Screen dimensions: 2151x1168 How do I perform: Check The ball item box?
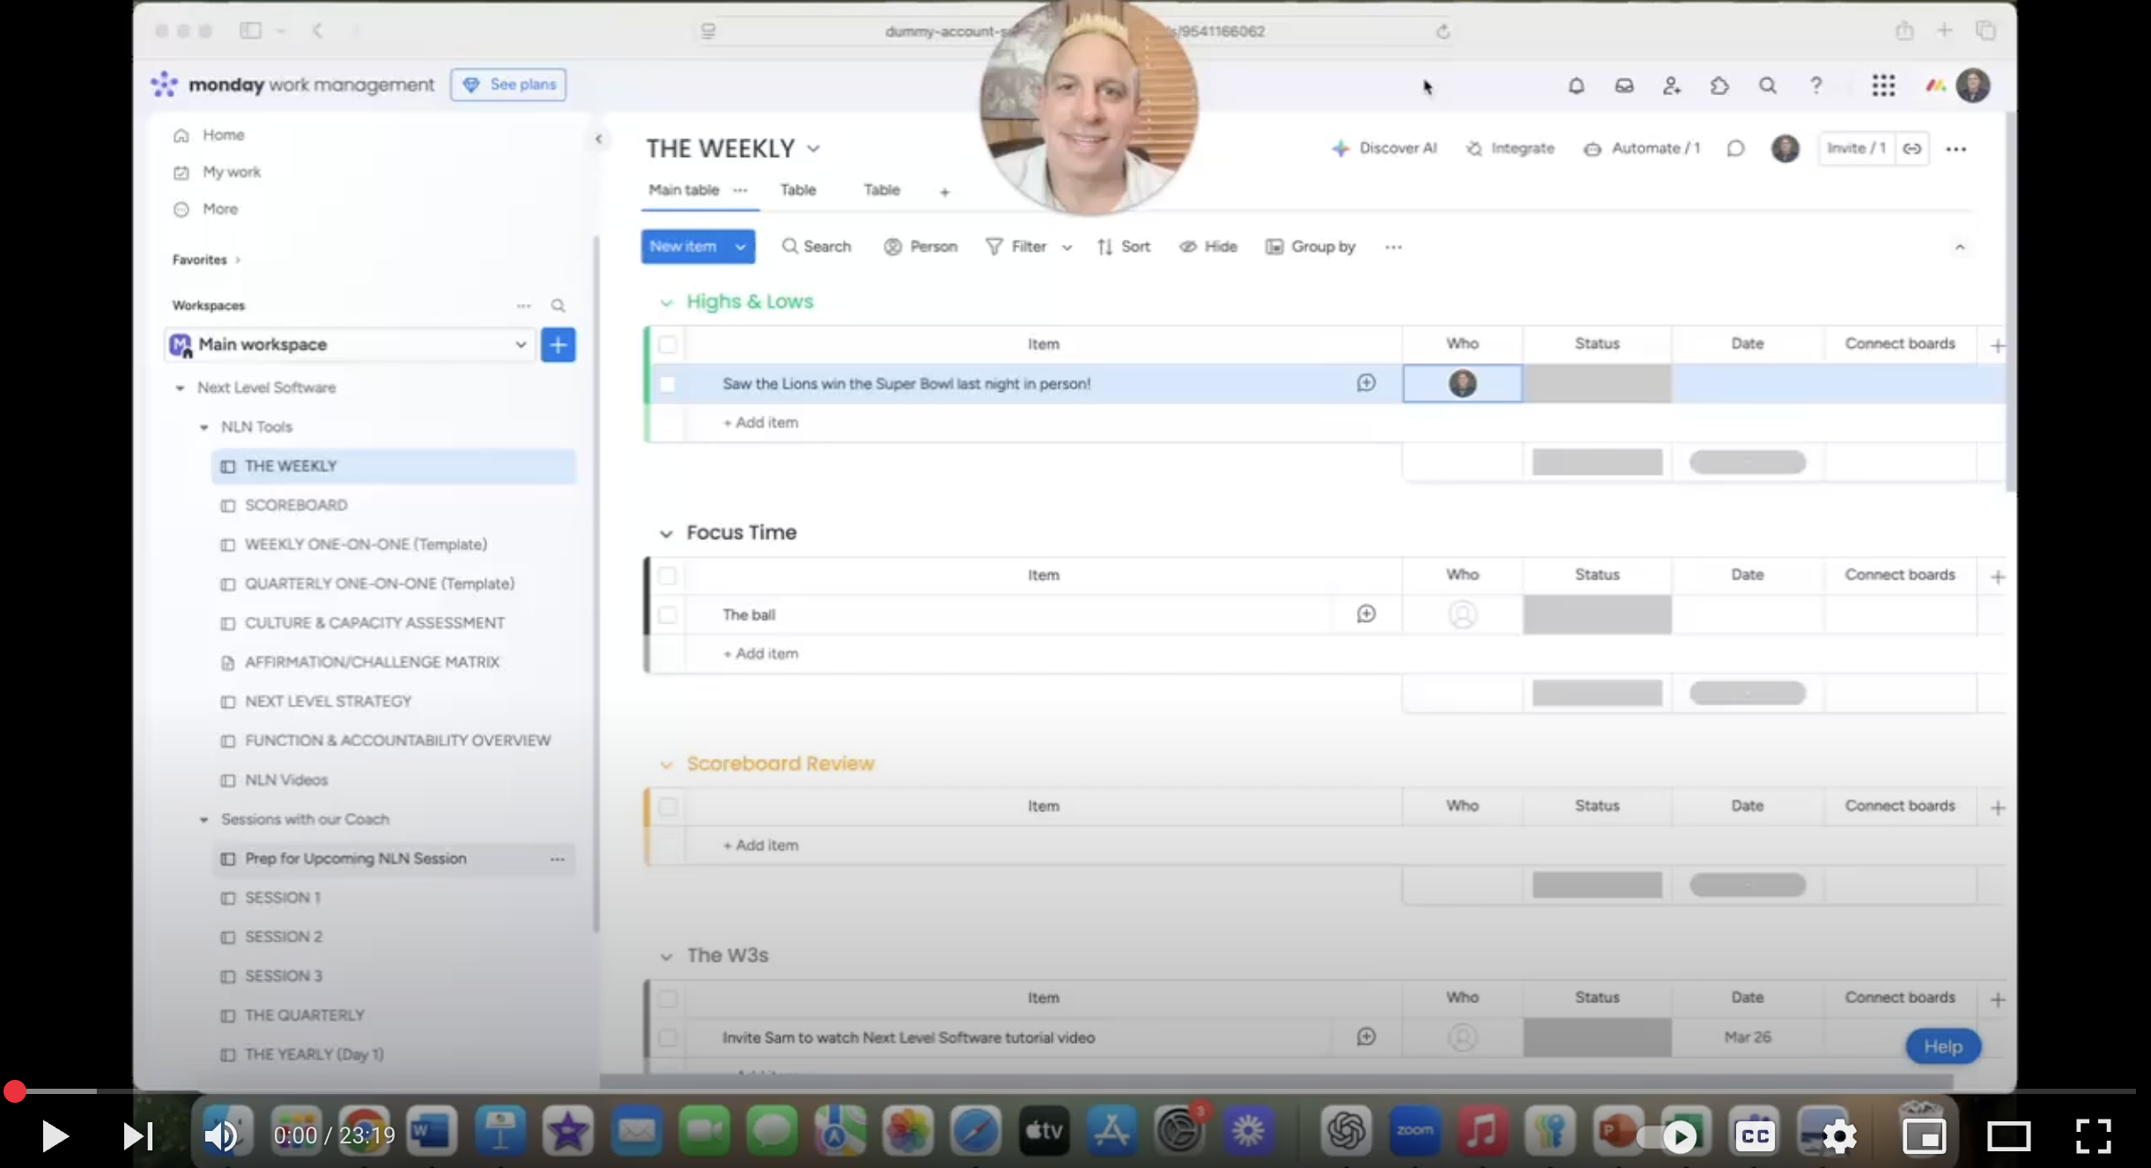[x=667, y=615]
